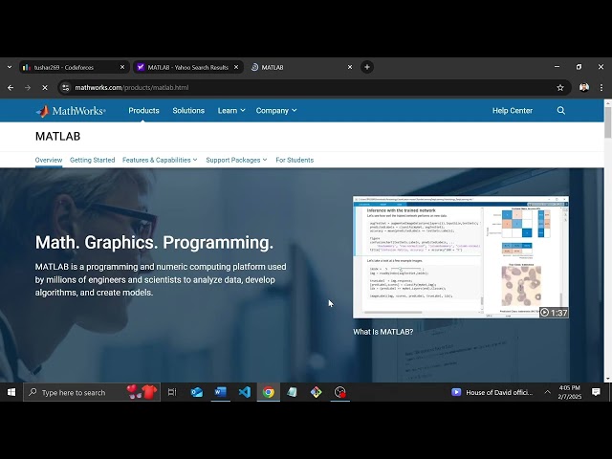Show hidden system tray icons
Image resolution: width=612 pixels, height=459 pixels.
547,392
